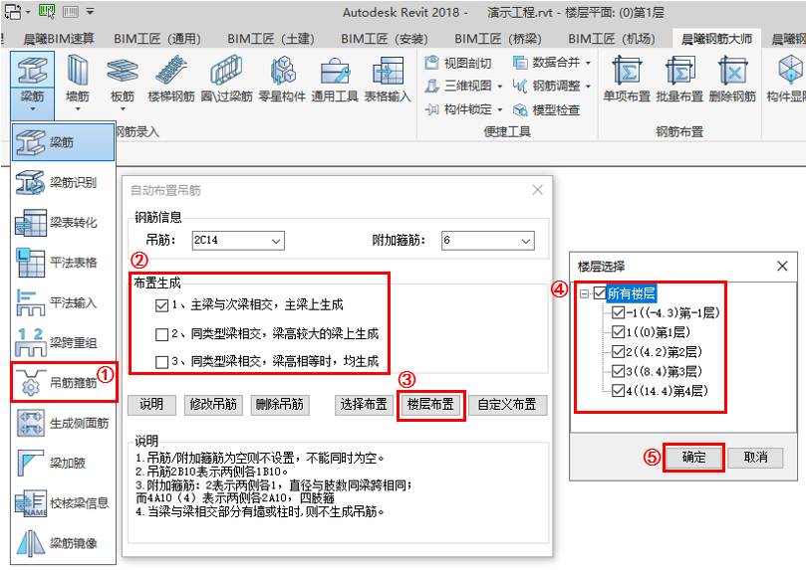Screen dimensions: 806x570
Task: Uncheck floor 2((4.2)第2层)
Action: tap(619, 351)
